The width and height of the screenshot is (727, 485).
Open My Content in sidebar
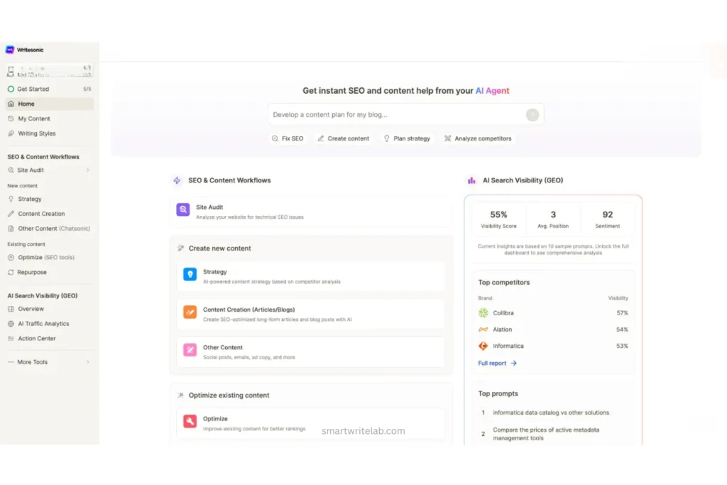[x=49, y=119]
